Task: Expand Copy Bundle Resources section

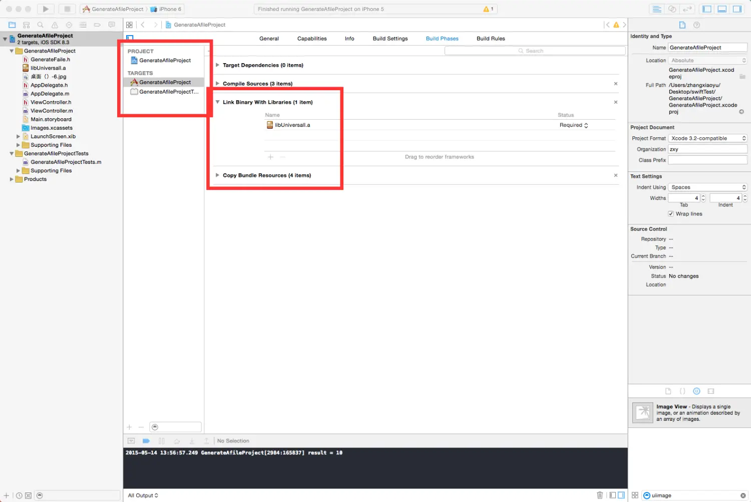Action: tap(217, 175)
